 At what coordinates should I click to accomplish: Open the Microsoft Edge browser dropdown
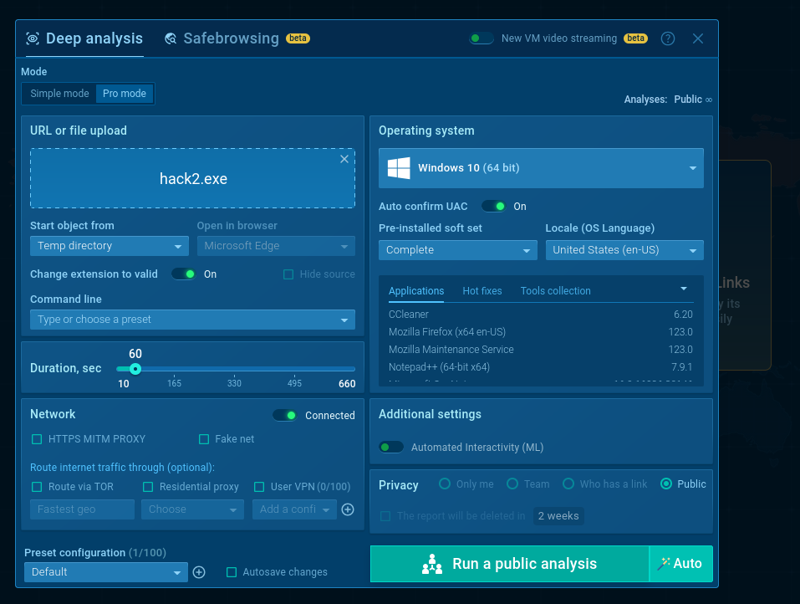(276, 246)
